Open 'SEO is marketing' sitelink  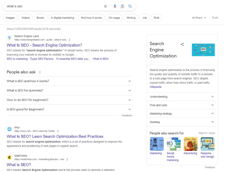(17, 59)
